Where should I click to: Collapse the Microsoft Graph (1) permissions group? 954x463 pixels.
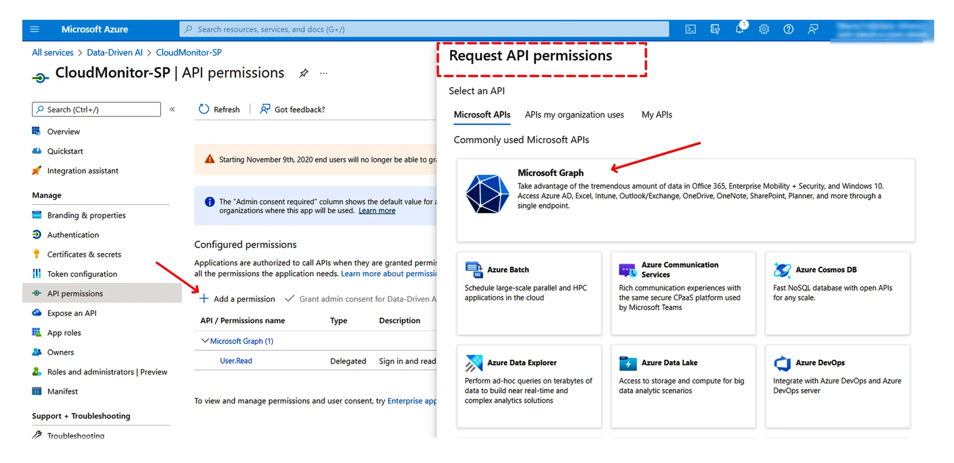point(205,341)
